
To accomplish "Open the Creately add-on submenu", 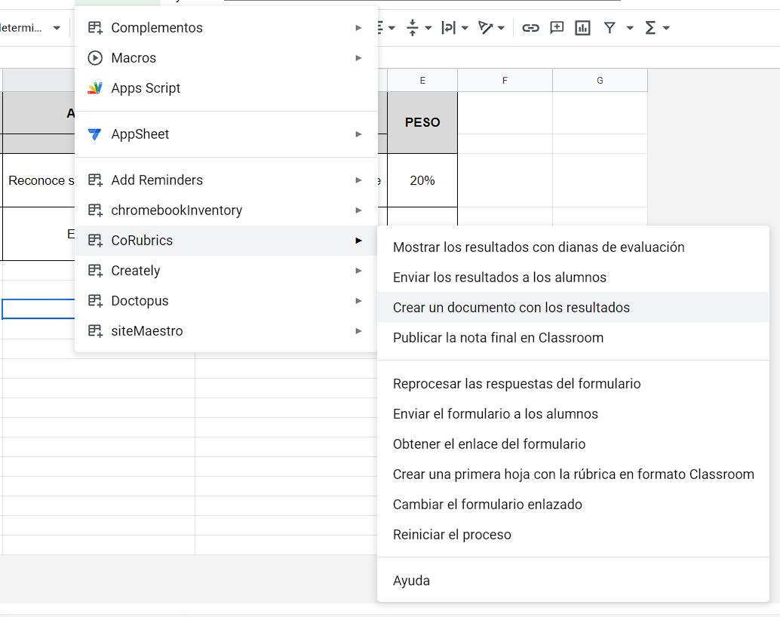I will (x=226, y=271).
